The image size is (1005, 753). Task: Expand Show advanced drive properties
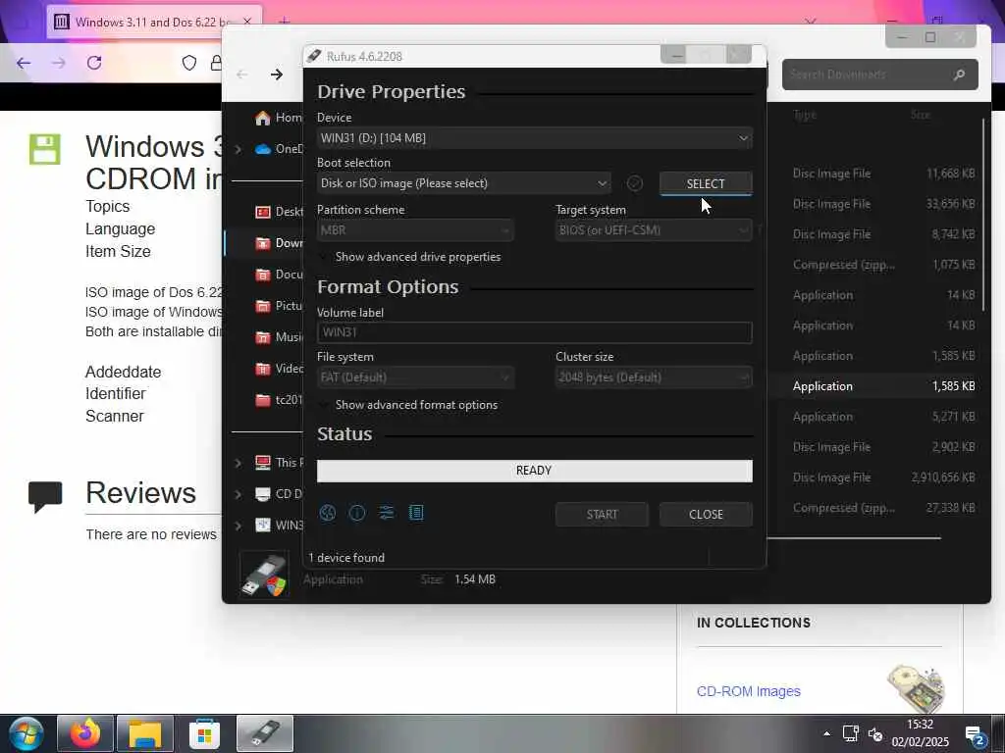click(410, 257)
